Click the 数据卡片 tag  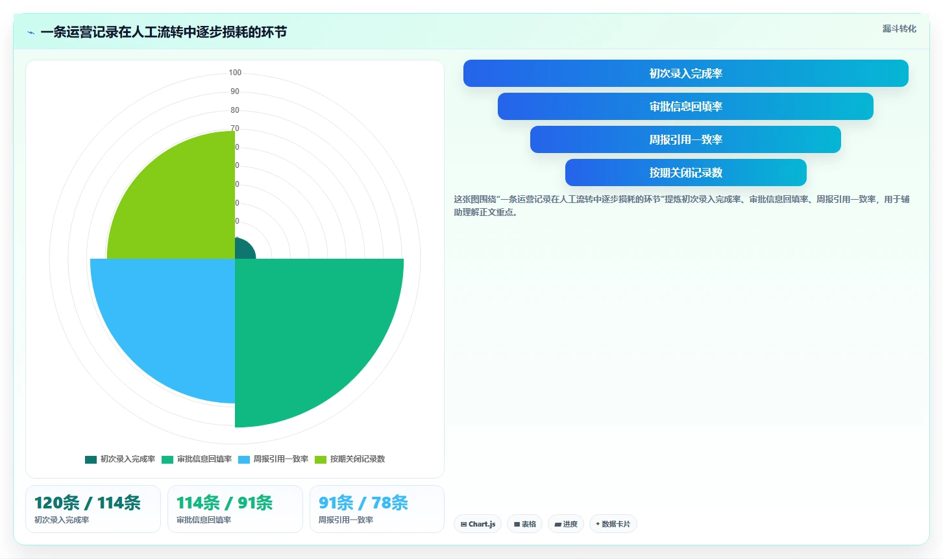coord(613,524)
